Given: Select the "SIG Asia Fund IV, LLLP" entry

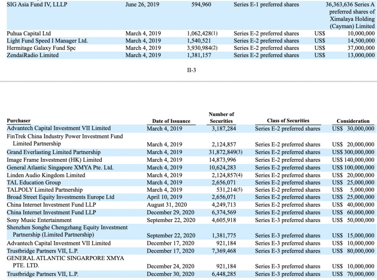Looking at the screenshot, I should 37,5.
